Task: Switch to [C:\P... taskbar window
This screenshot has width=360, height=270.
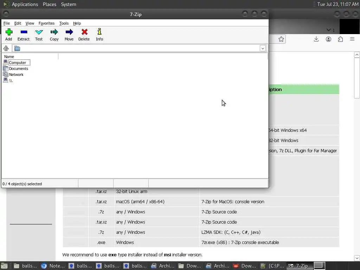Action: click(272, 266)
